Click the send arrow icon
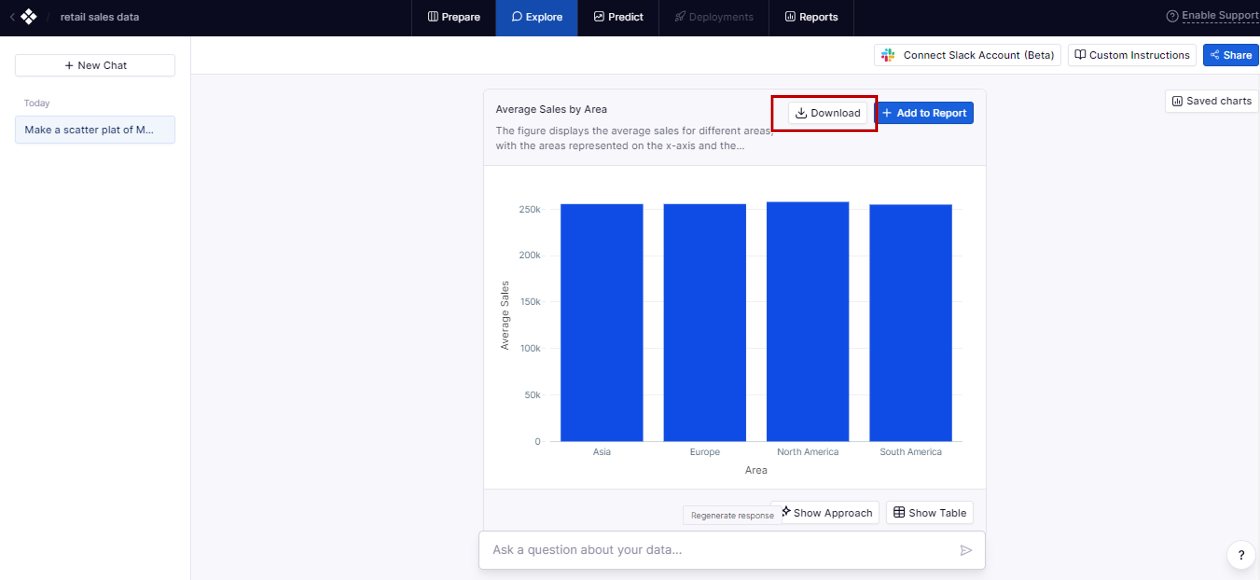This screenshot has height=580, width=1260. [965, 550]
